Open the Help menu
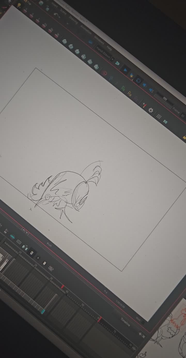 pyautogui.click(x=110, y=48)
